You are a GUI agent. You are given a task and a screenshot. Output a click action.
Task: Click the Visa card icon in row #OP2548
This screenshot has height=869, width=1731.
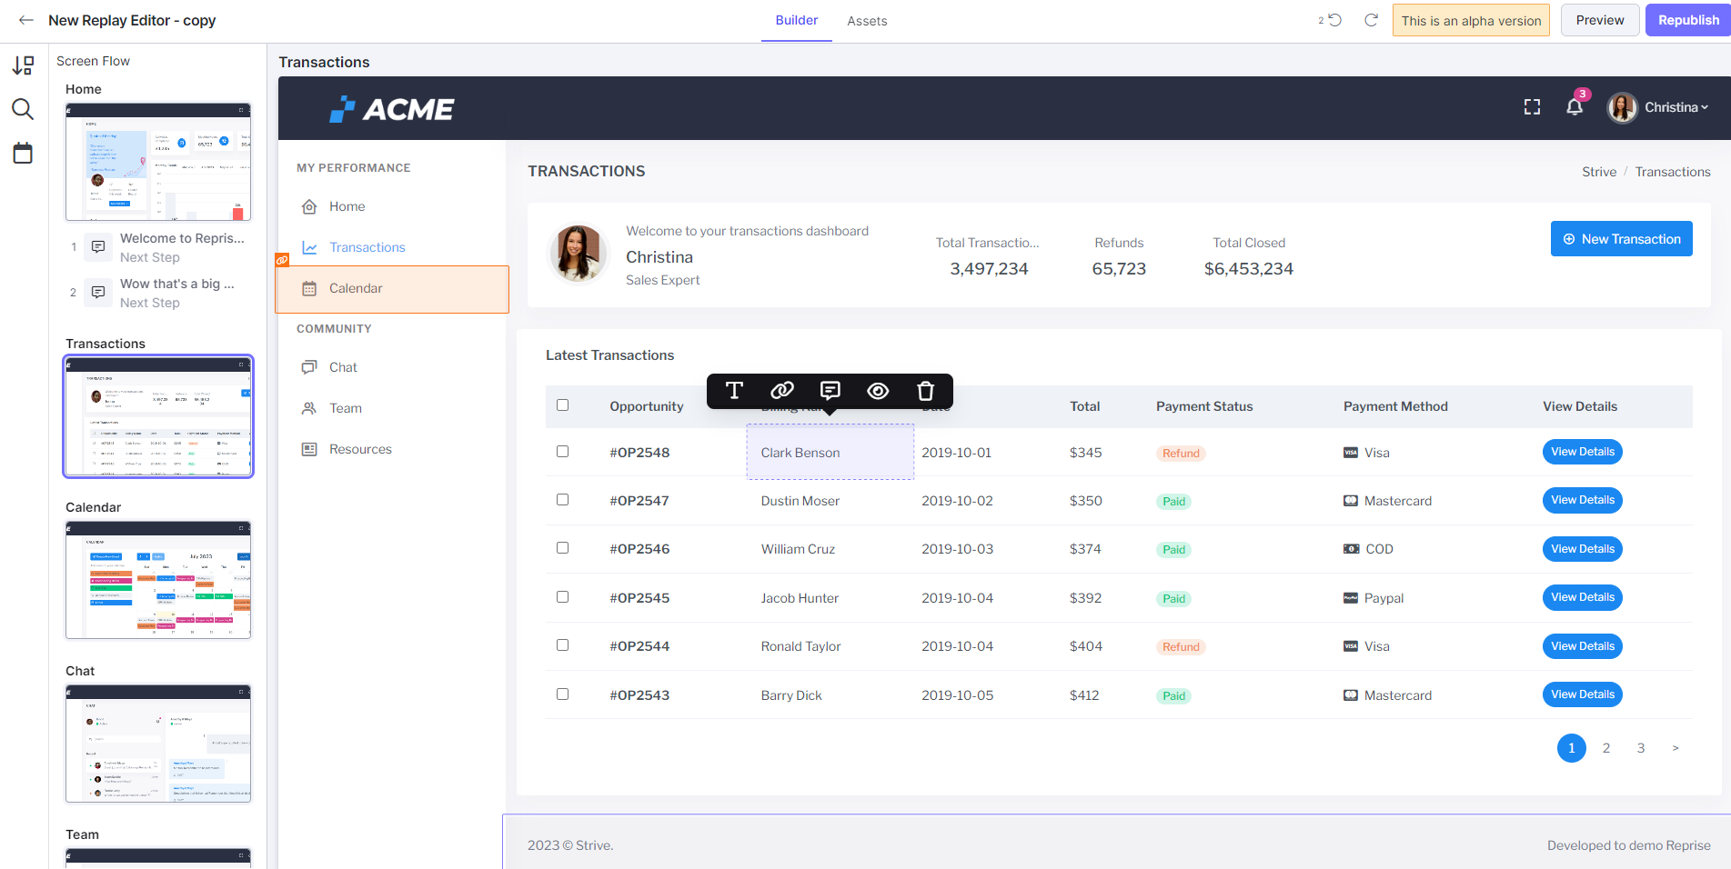pos(1351,453)
